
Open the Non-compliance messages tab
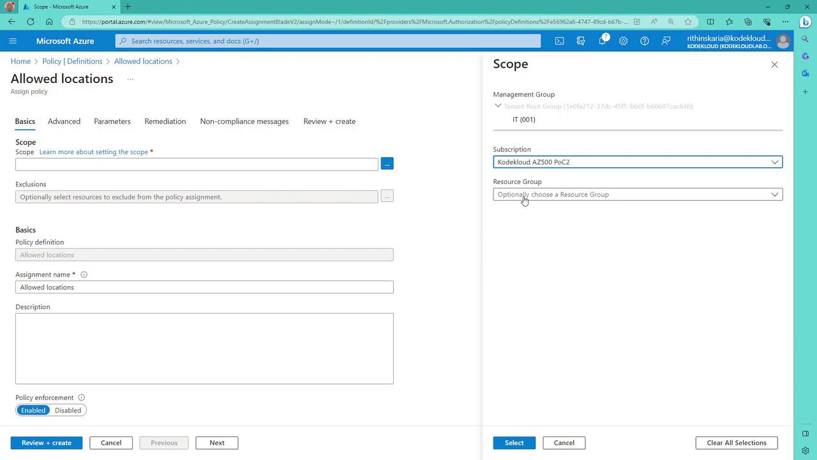244,121
